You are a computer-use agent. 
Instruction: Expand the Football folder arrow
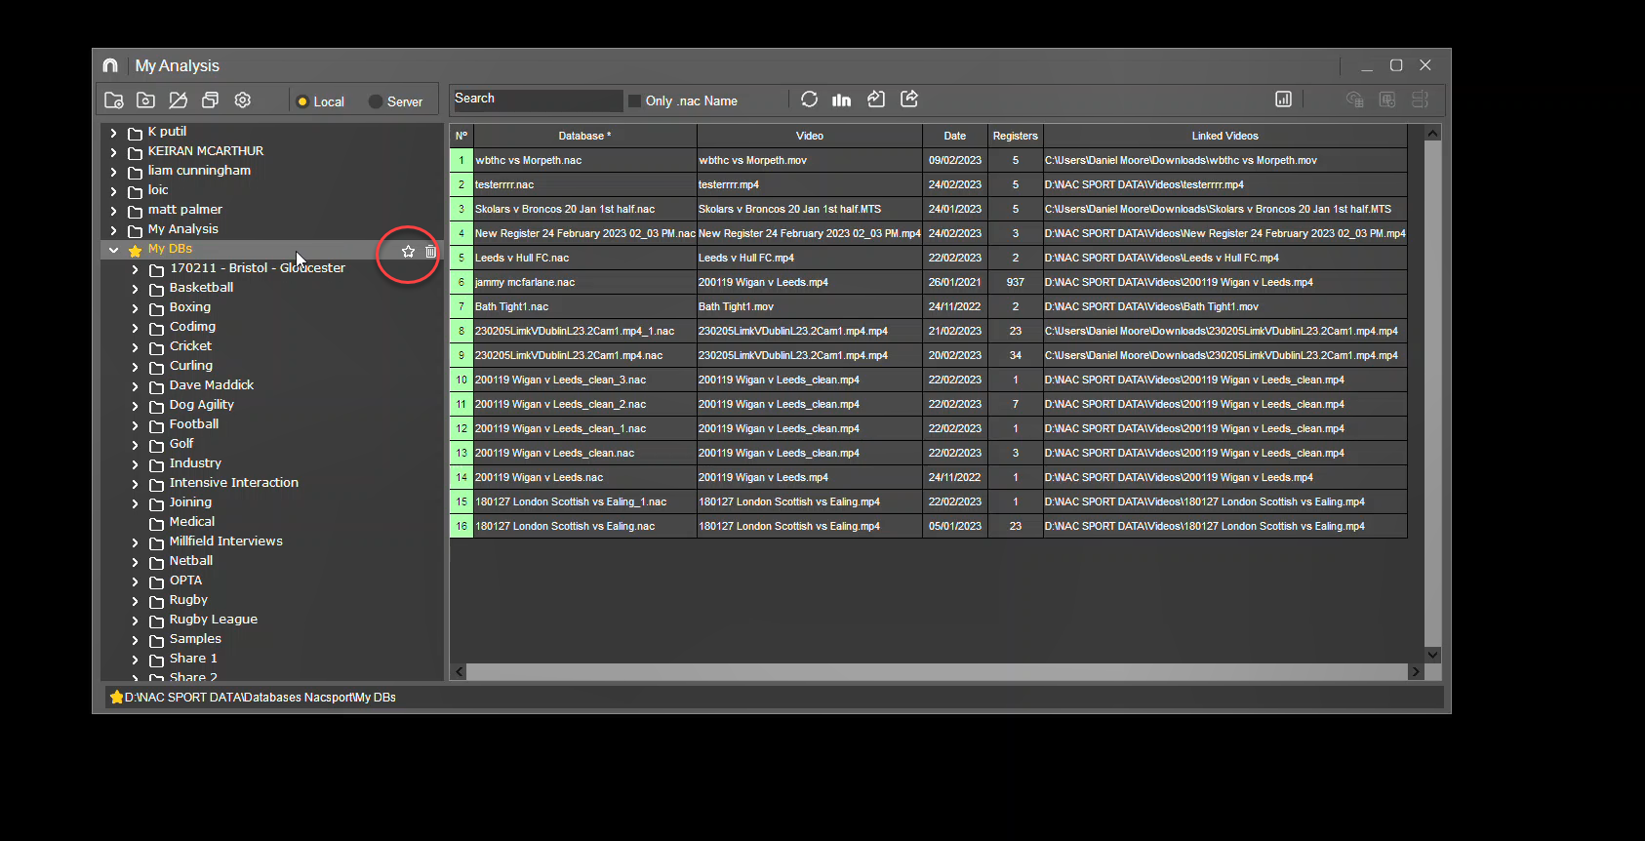[x=136, y=425]
